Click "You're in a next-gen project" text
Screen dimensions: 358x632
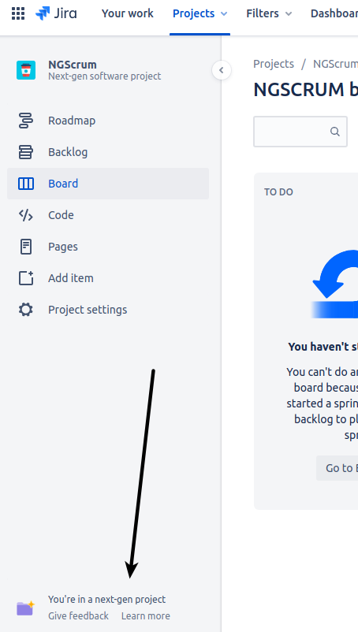click(106, 600)
